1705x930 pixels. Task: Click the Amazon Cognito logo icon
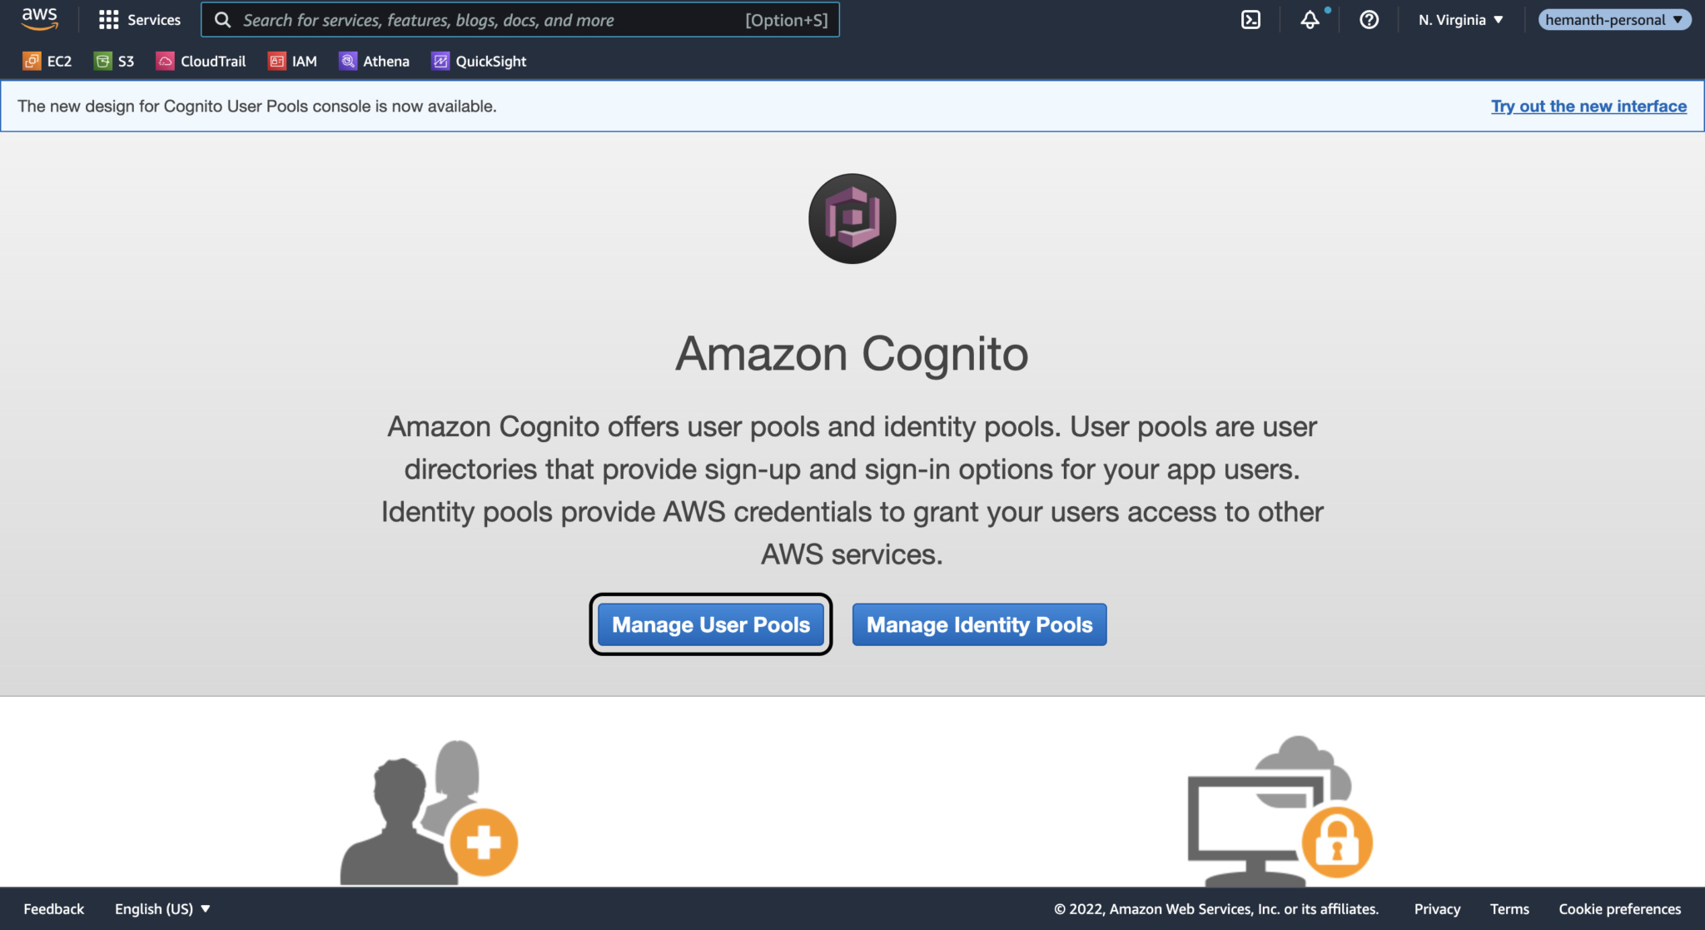(x=852, y=218)
